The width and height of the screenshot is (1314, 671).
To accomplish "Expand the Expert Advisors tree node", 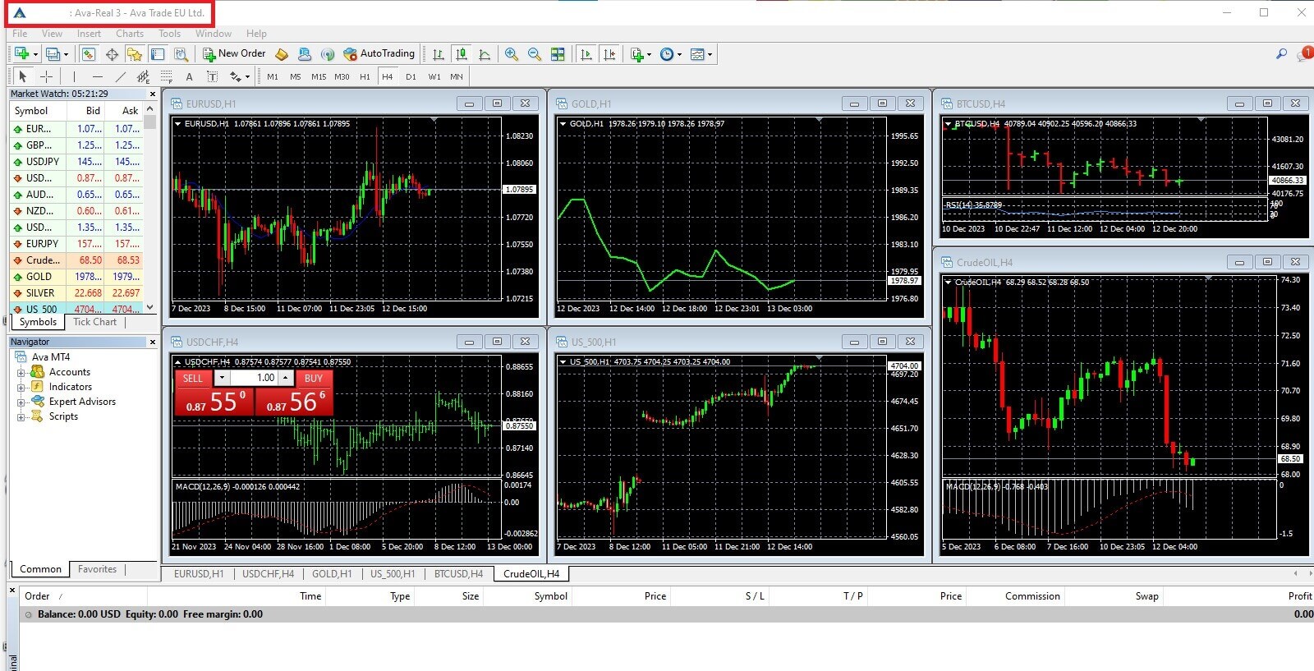I will [x=21, y=402].
